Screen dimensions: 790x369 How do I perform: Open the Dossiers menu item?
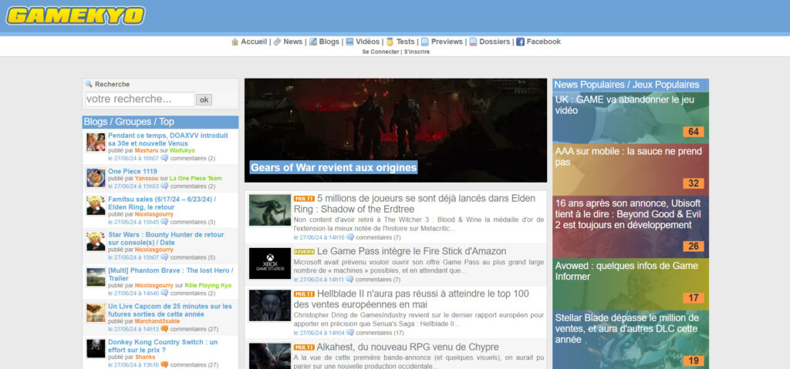[x=495, y=42]
